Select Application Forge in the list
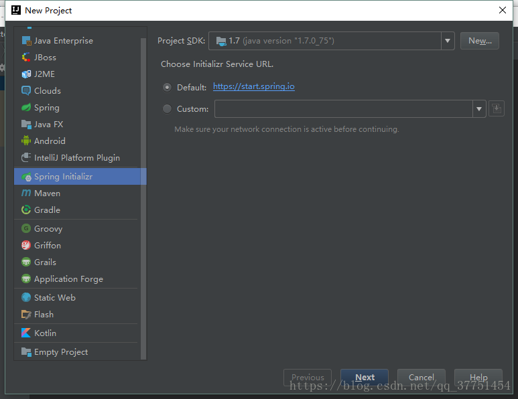Viewport: 518px width, 399px height. 77,279
